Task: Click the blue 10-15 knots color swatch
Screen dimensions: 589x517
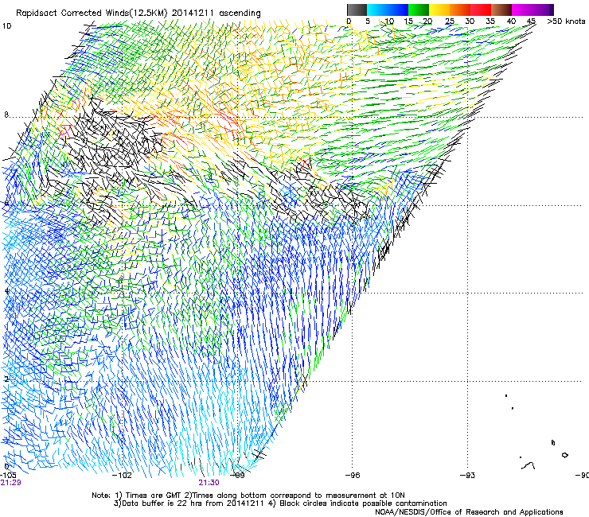Action: pyautogui.click(x=397, y=10)
